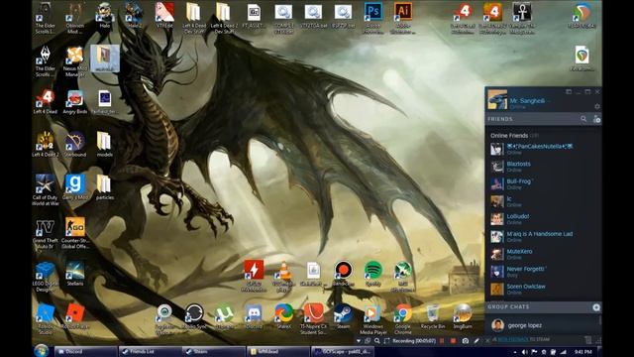Screen dimensions: 634x357
Task: Launch Spotify from the desktop
Action: [x=372, y=274]
